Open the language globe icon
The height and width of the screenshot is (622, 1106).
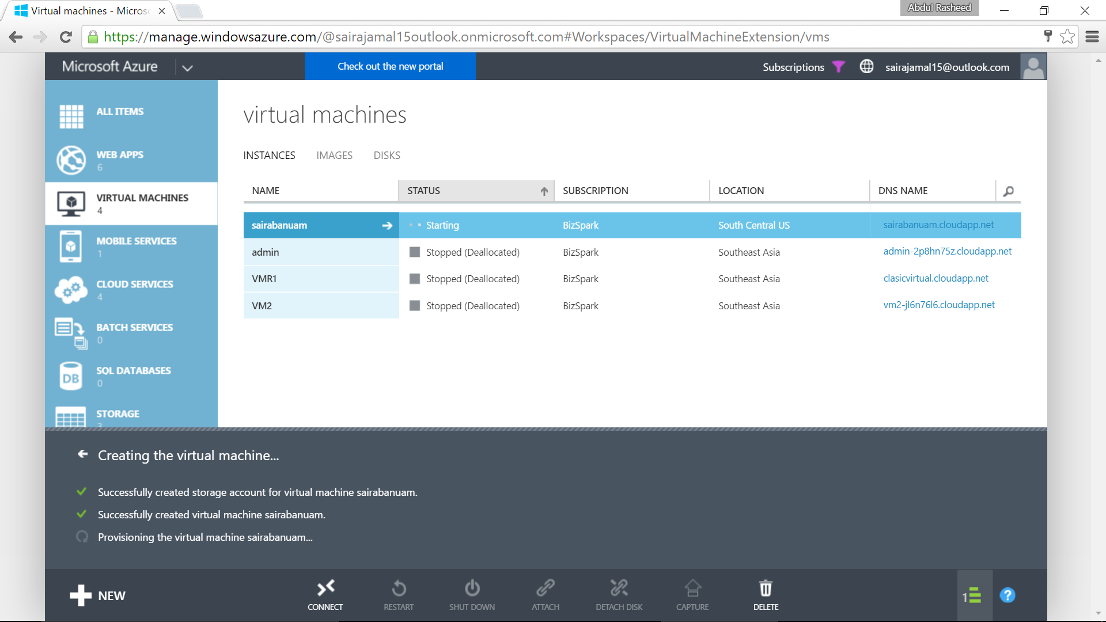[x=866, y=67]
